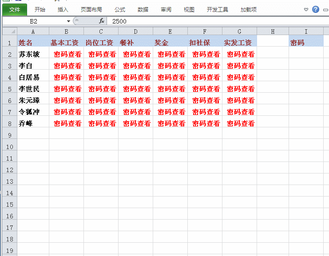329x256 pixels.
Task: Select column I header
Action: tap(306, 32)
